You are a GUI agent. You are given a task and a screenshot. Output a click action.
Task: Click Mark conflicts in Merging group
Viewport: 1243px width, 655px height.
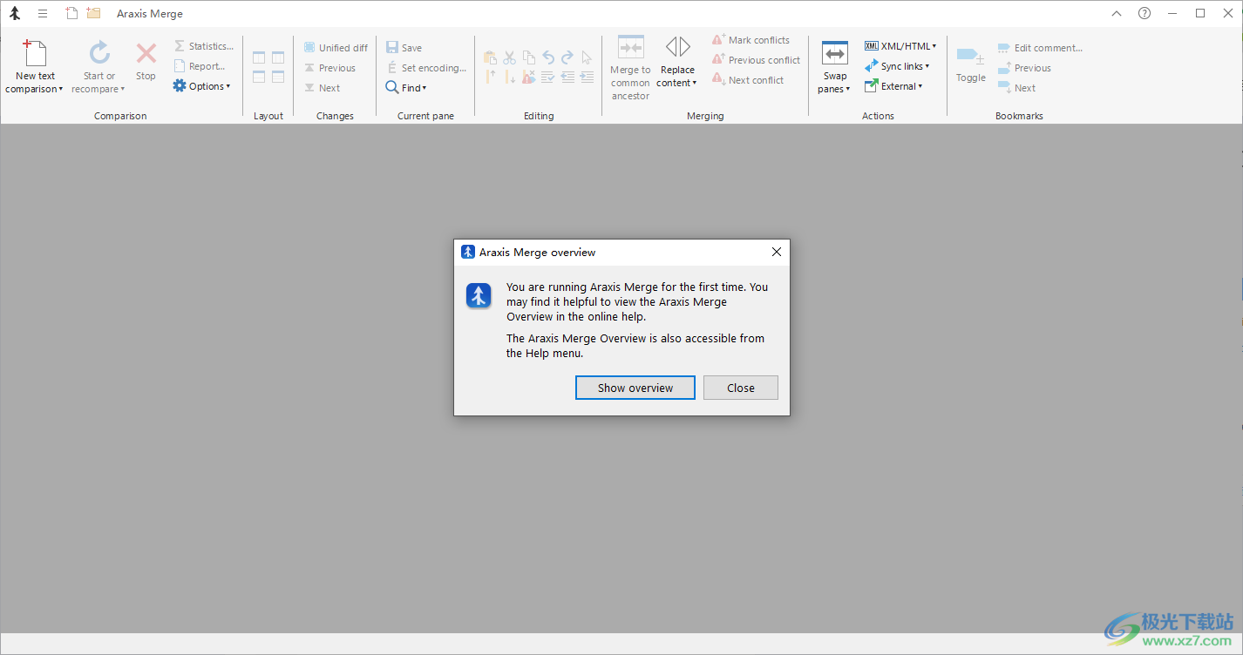(751, 40)
